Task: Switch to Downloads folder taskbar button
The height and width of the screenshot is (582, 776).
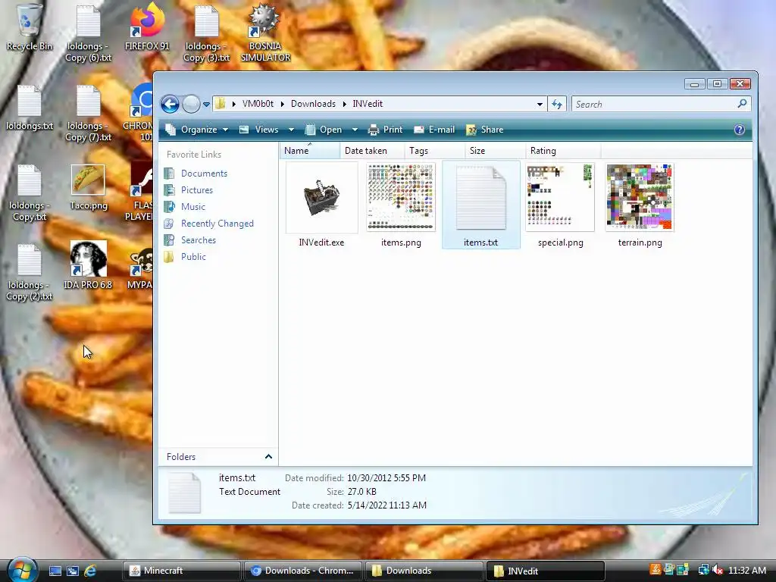Action: 424,571
